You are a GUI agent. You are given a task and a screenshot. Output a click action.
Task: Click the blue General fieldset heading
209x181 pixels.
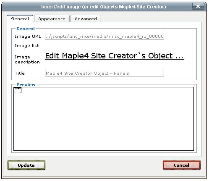click(26, 29)
